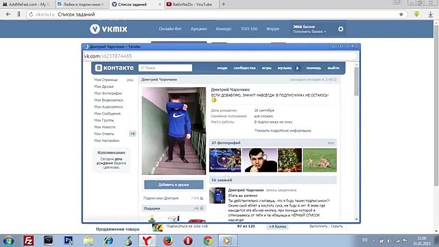The height and width of the screenshot is (247, 439).
Task: Open a new browser tab
Action: pyautogui.click(x=224, y=4)
